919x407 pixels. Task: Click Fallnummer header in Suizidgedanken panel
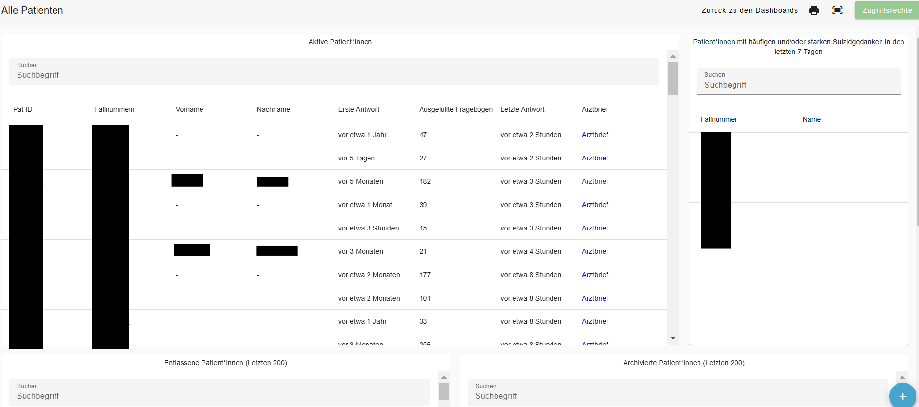tap(718, 119)
